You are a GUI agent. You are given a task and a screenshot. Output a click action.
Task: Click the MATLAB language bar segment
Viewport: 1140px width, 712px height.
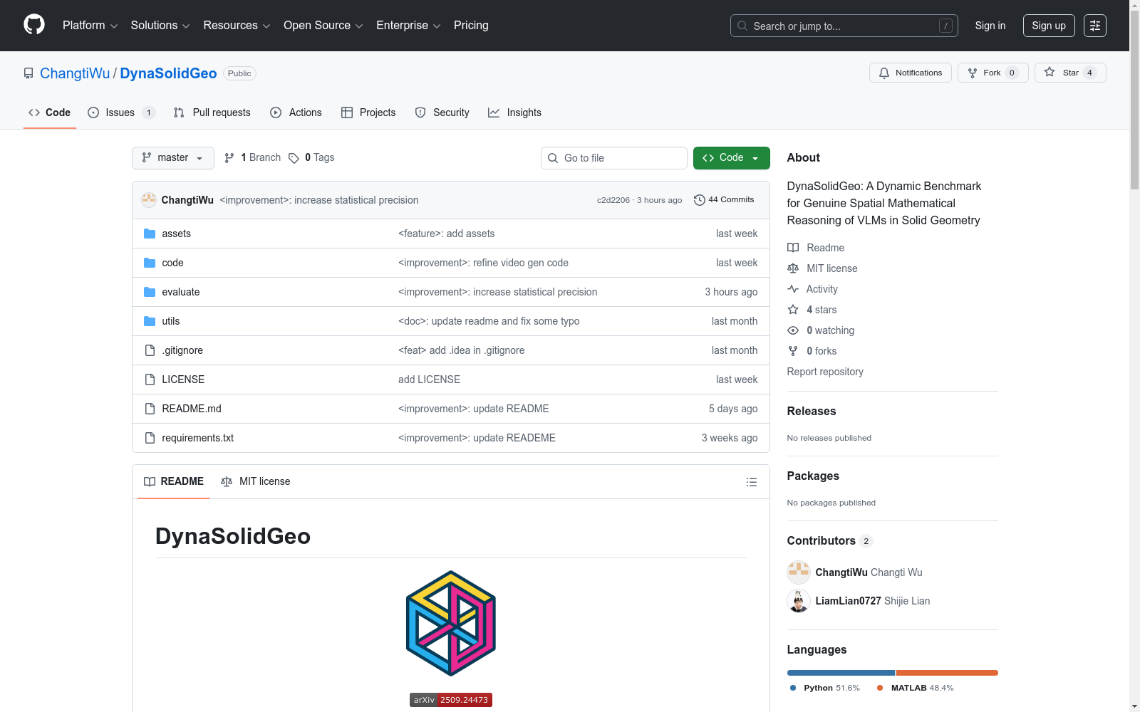coord(947,673)
